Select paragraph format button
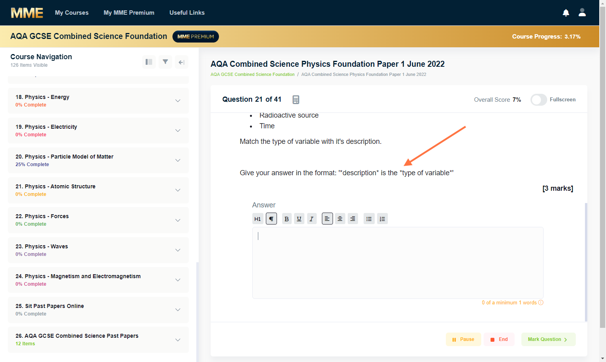This screenshot has width=606, height=362. pyautogui.click(x=271, y=219)
